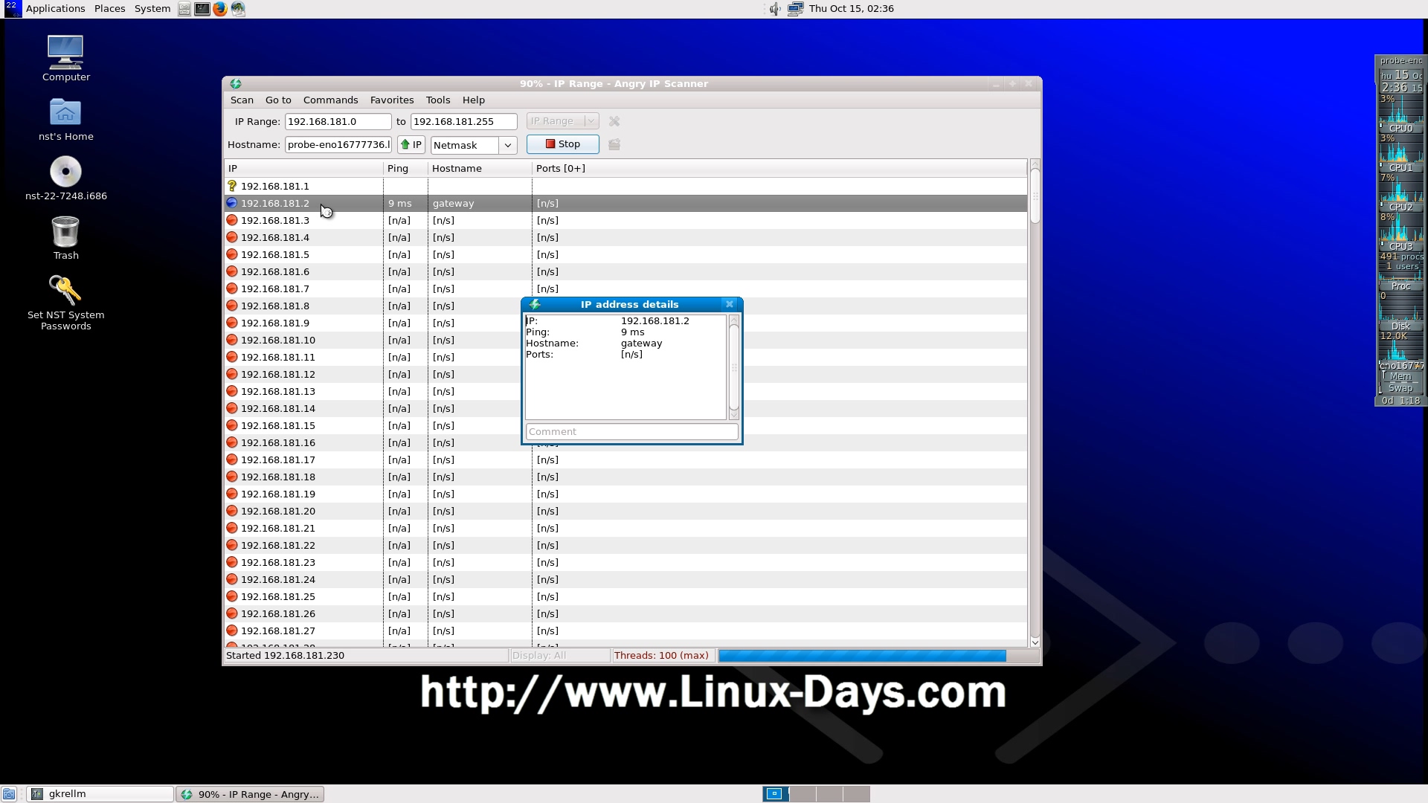Open the Places menu in top panel

(109, 8)
